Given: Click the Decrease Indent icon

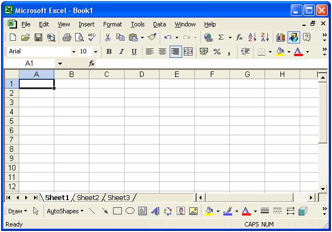Looking at the screenshot, I should coord(245,52).
